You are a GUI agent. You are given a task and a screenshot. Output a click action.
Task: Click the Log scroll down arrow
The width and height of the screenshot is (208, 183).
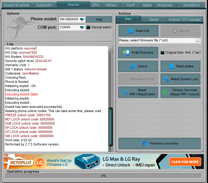(x=110, y=149)
